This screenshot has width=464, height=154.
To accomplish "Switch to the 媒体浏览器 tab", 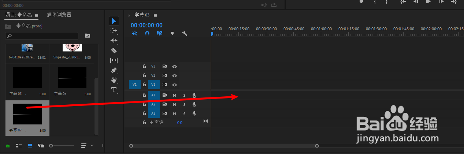I will click(59, 15).
